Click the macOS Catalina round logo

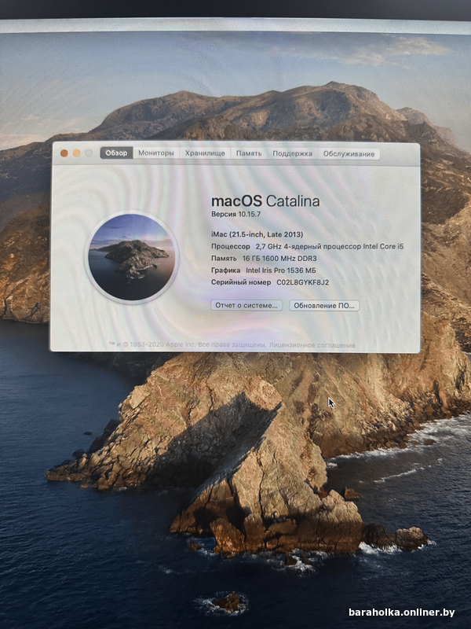(131, 257)
